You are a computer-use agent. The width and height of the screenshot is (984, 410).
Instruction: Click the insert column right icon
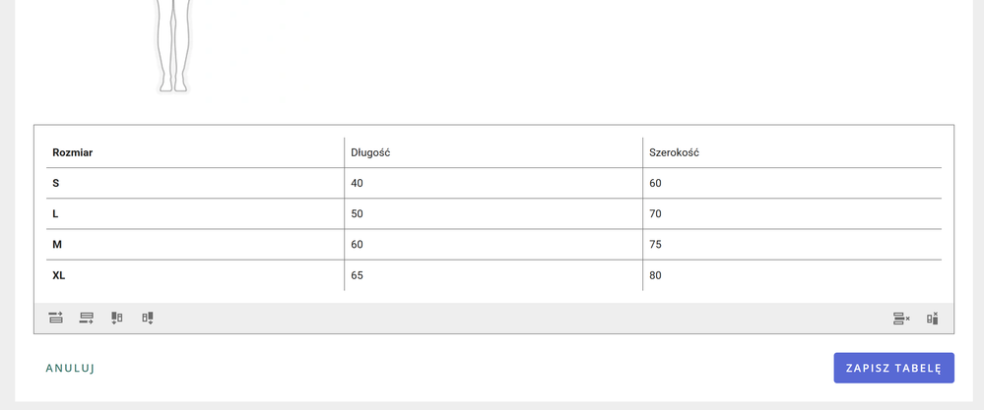(148, 318)
